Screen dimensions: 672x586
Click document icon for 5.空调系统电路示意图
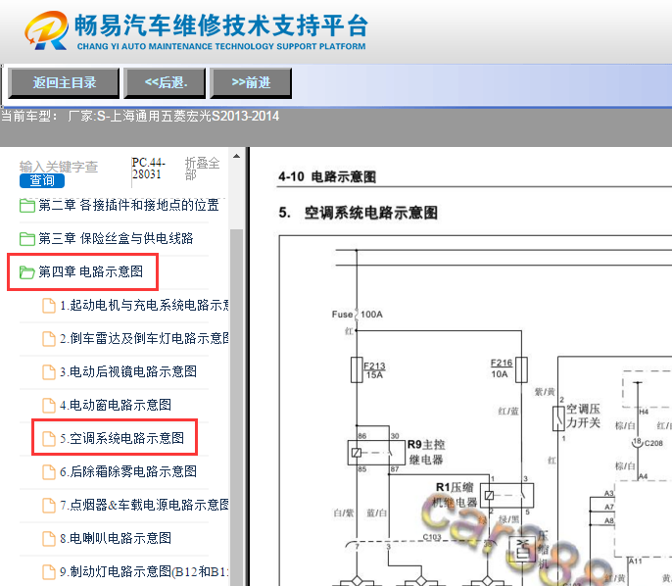point(49,439)
